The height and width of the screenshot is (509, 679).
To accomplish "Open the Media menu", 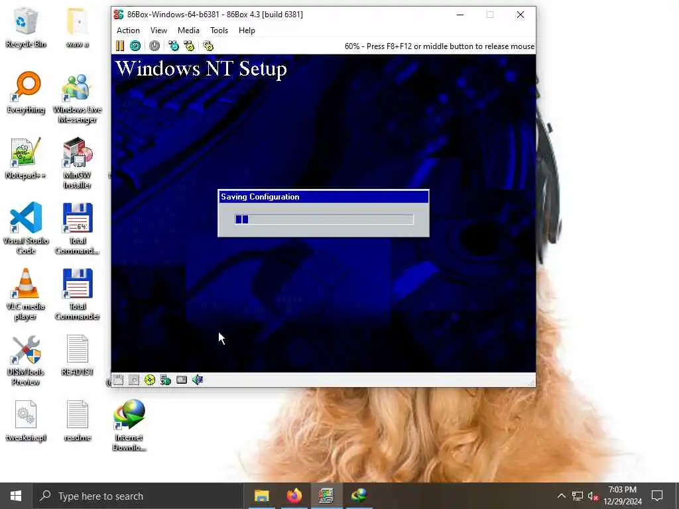I will [x=188, y=30].
